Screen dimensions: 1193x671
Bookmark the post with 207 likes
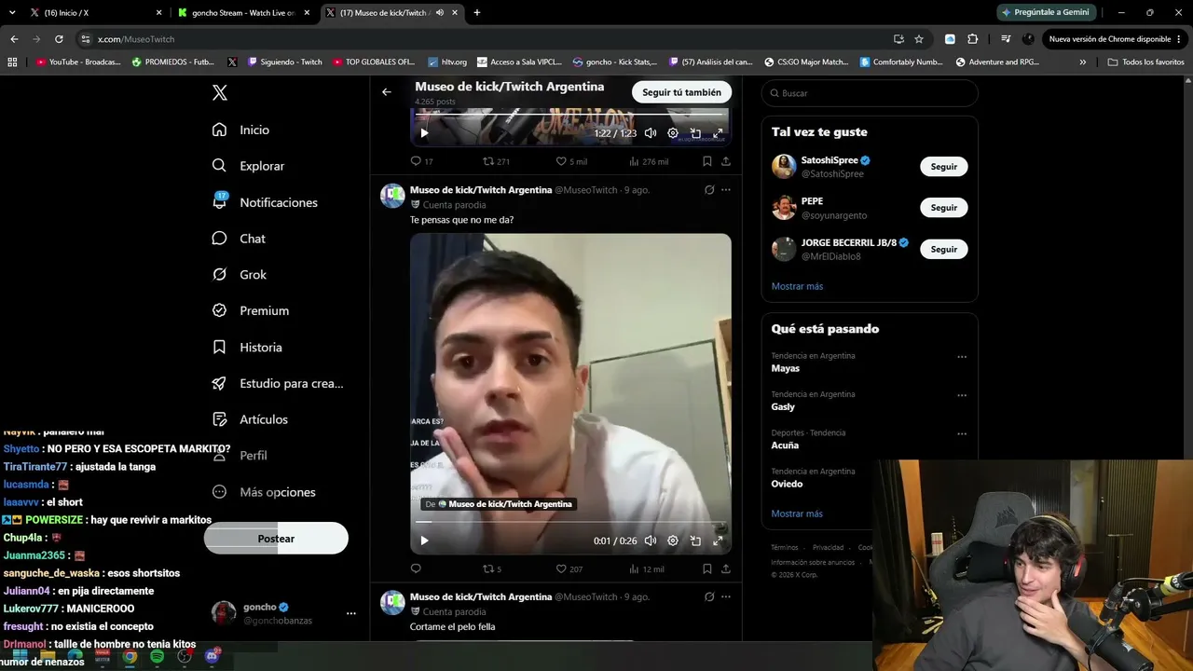707,568
